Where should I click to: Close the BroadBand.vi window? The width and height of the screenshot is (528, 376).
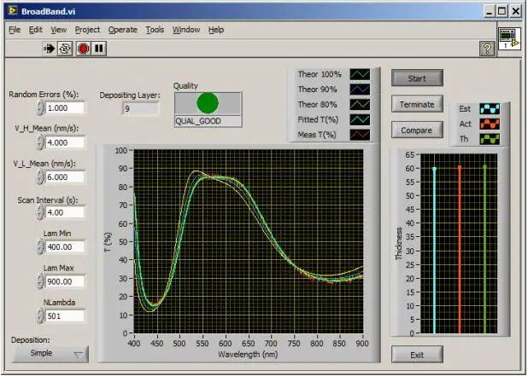515,11
